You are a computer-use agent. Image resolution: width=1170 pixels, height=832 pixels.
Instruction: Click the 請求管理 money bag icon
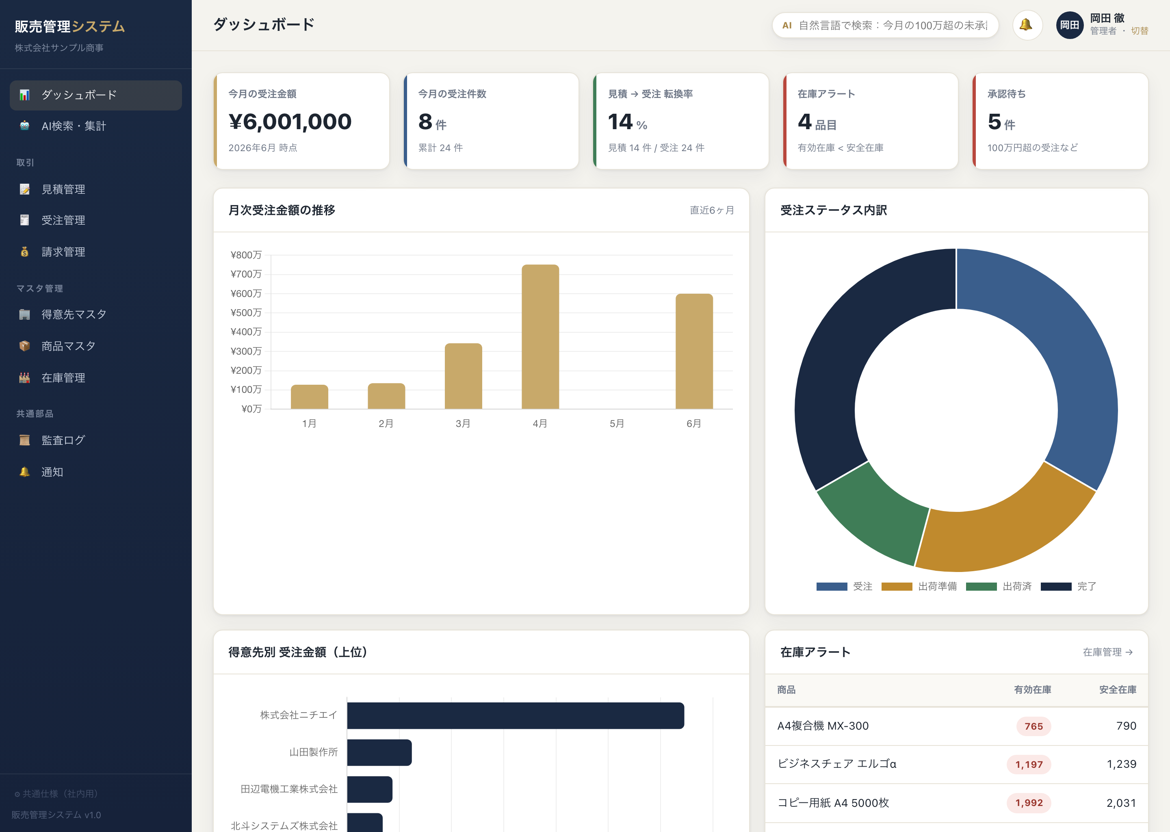[x=24, y=251]
